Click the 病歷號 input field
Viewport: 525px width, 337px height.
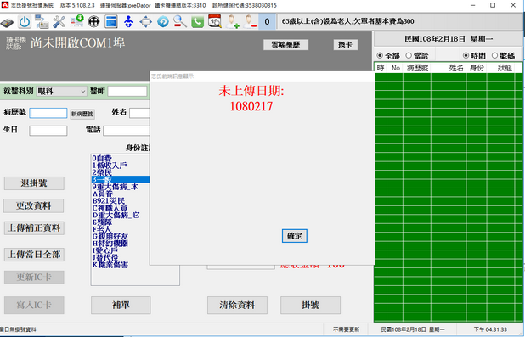(48, 113)
